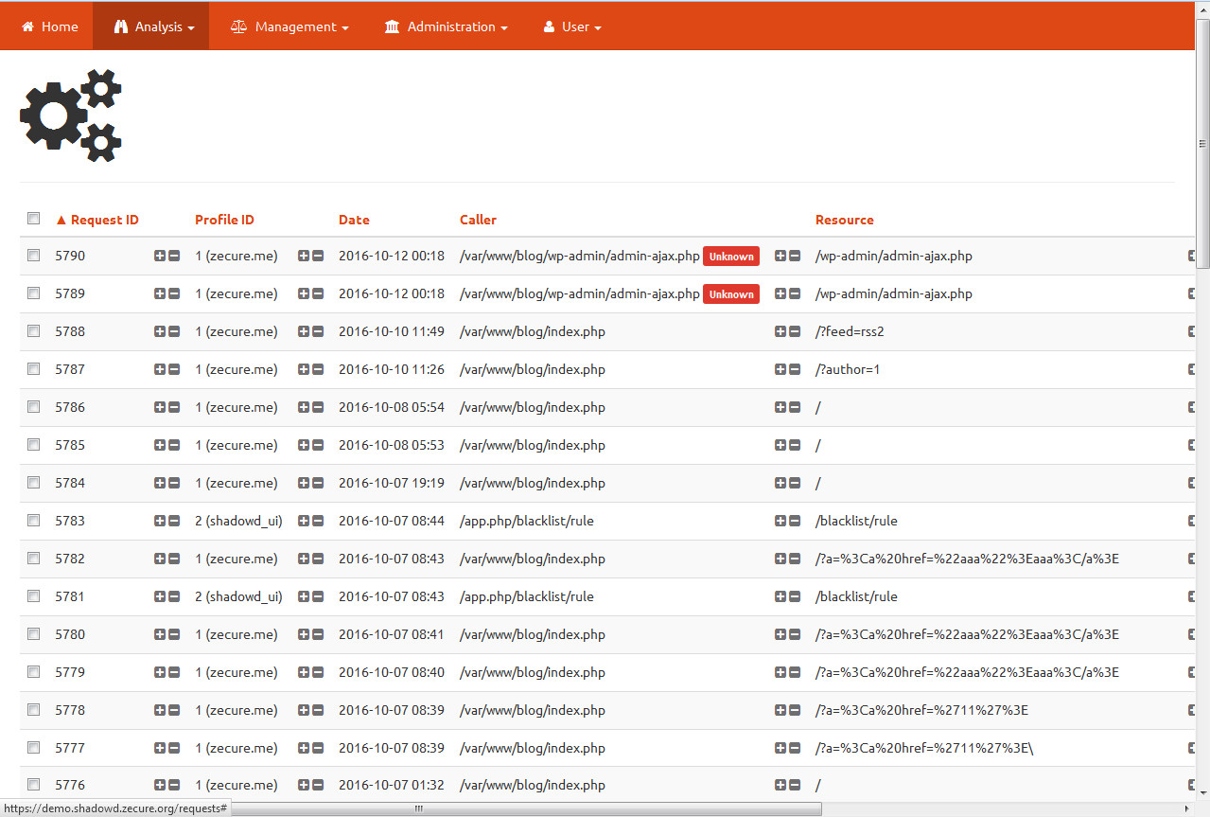This screenshot has width=1210, height=817.
Task: Click the minus icon after caller in row 5781
Action: pos(795,596)
